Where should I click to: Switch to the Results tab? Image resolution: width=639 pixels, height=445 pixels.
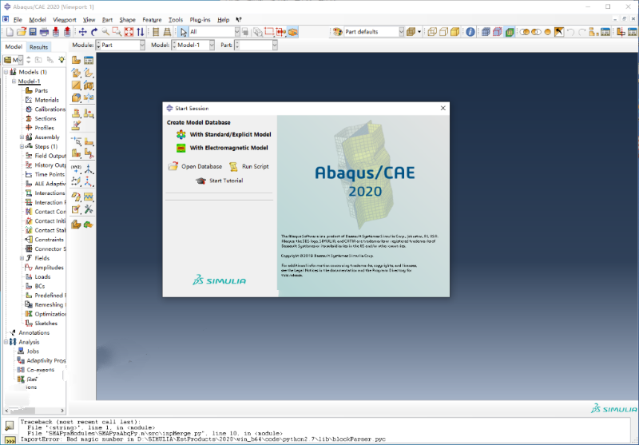(x=38, y=47)
